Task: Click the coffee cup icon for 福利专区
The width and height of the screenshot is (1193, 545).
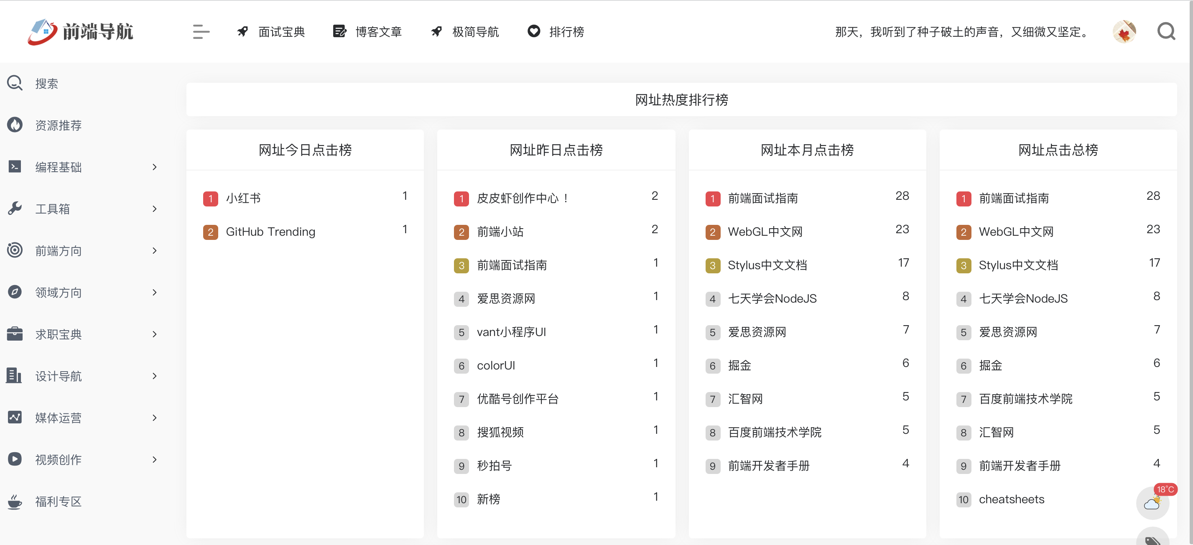Action: [15, 501]
